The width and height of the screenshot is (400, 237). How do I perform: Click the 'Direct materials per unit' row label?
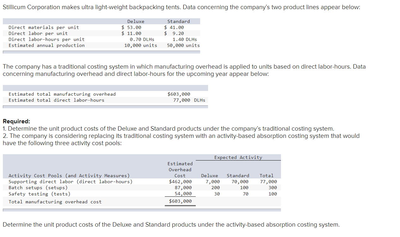44,27
